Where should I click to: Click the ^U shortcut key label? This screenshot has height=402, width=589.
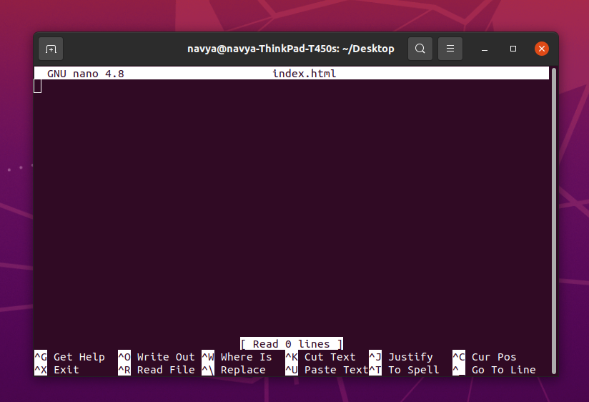tap(292, 370)
